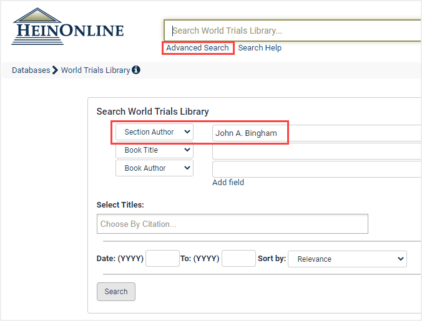Screen dimensions: 422x321
Task: Click the Date (YYYY) from field
Action: (162, 259)
